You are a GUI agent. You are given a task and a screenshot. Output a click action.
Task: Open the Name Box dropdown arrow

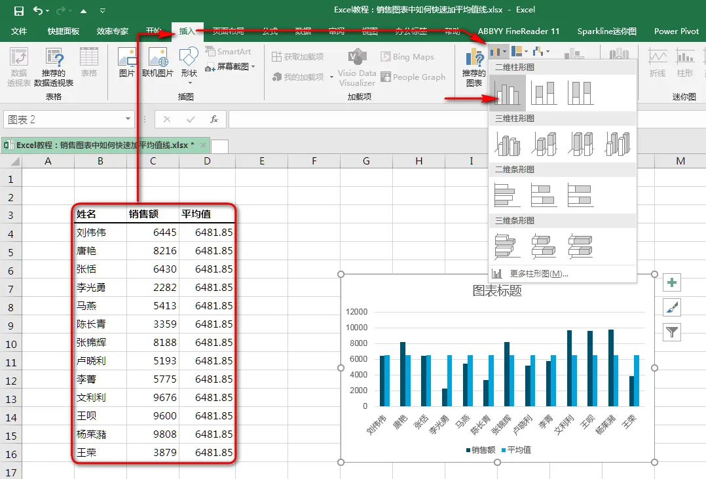[128, 119]
